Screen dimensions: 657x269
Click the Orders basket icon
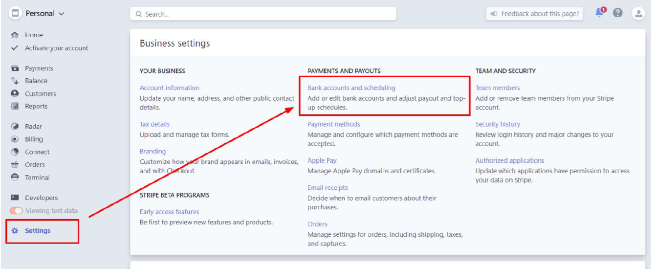click(15, 165)
